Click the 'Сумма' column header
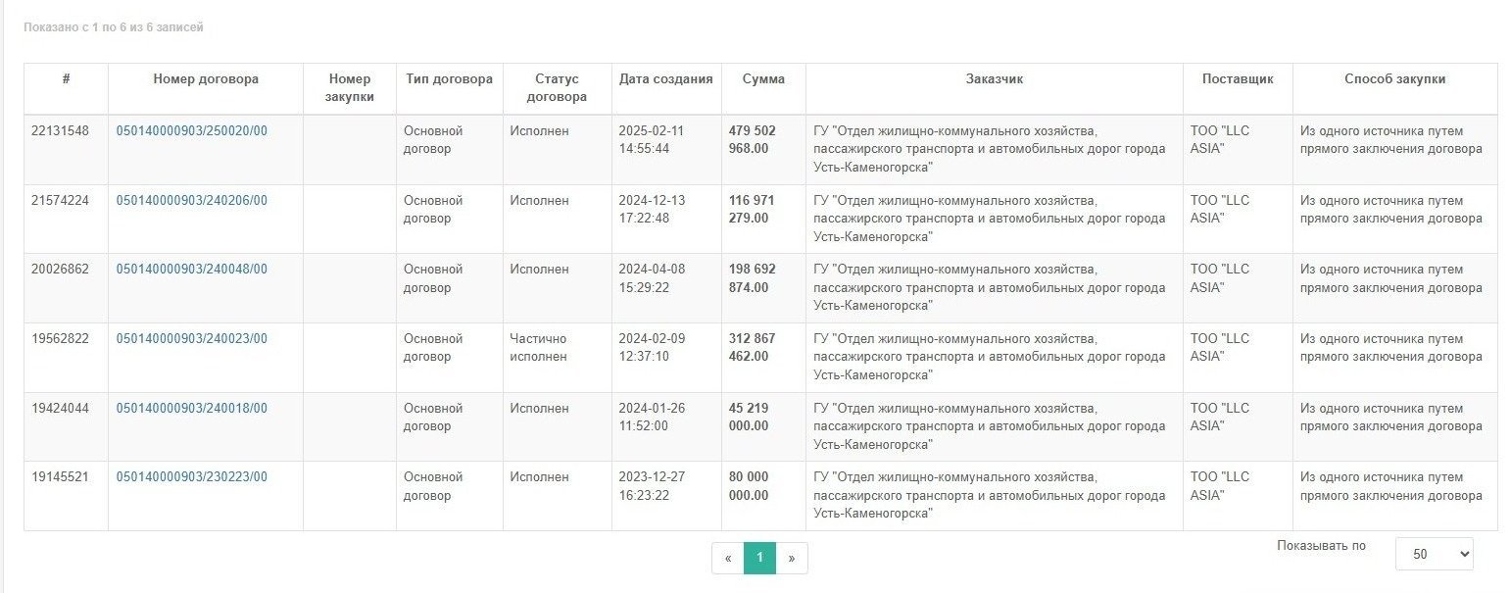This screenshot has height=593, width=1511. [x=763, y=79]
